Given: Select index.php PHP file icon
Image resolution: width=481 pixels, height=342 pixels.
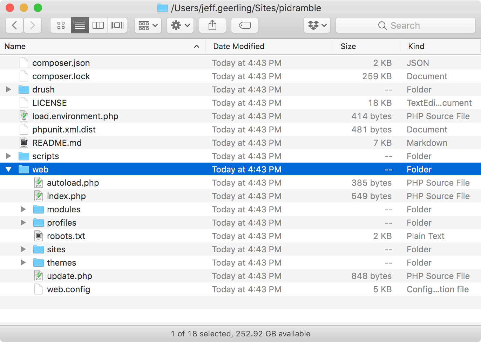Looking at the screenshot, I should [x=39, y=196].
